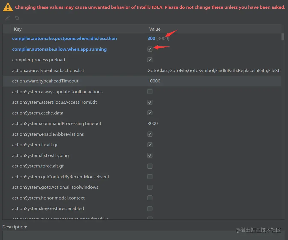This screenshot has height=240, width=288.
Task: Click the typeahead actions list value
Action: [214, 70]
